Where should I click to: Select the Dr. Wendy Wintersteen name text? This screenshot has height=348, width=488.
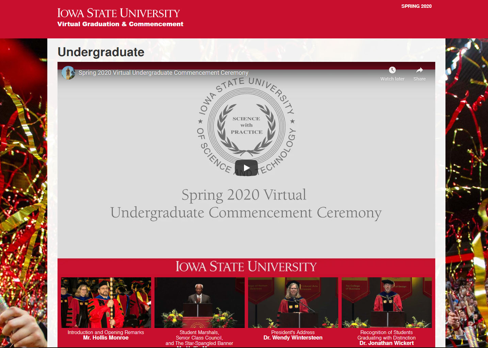pyautogui.click(x=293, y=338)
